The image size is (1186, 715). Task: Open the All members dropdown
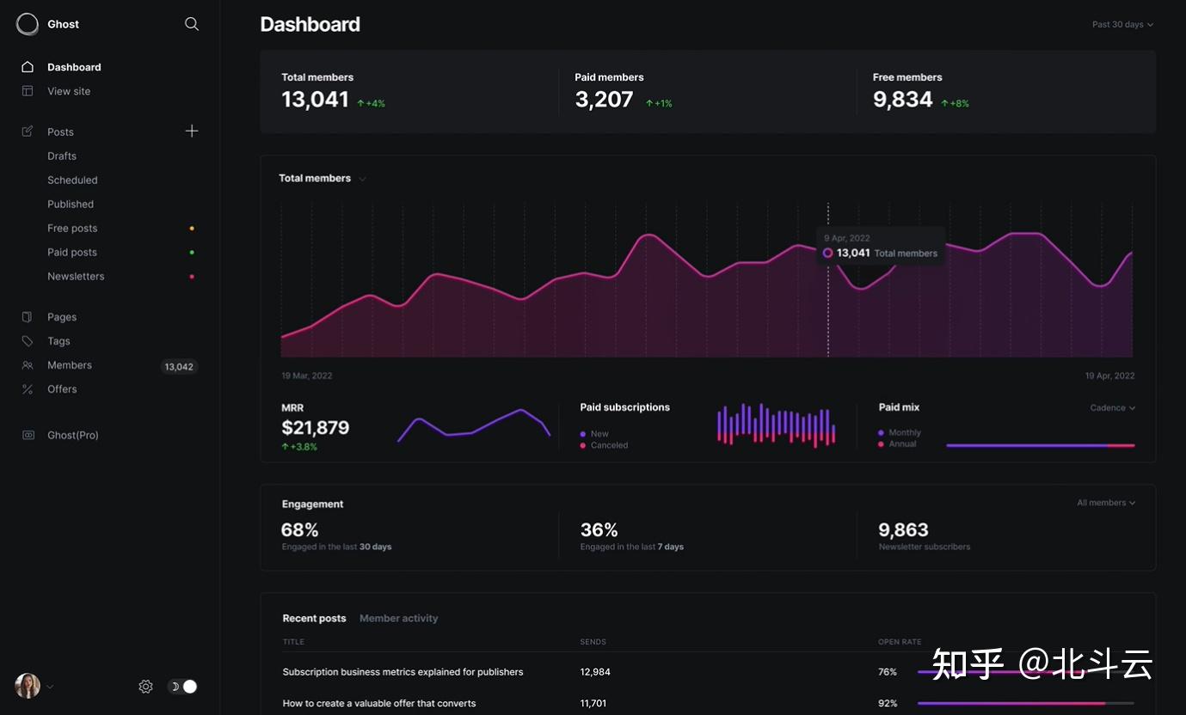point(1106,503)
